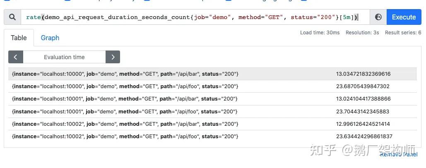The height and width of the screenshot is (168, 426).
Task: Select localhost:10000 /api/bar series row
Action: (125, 74)
